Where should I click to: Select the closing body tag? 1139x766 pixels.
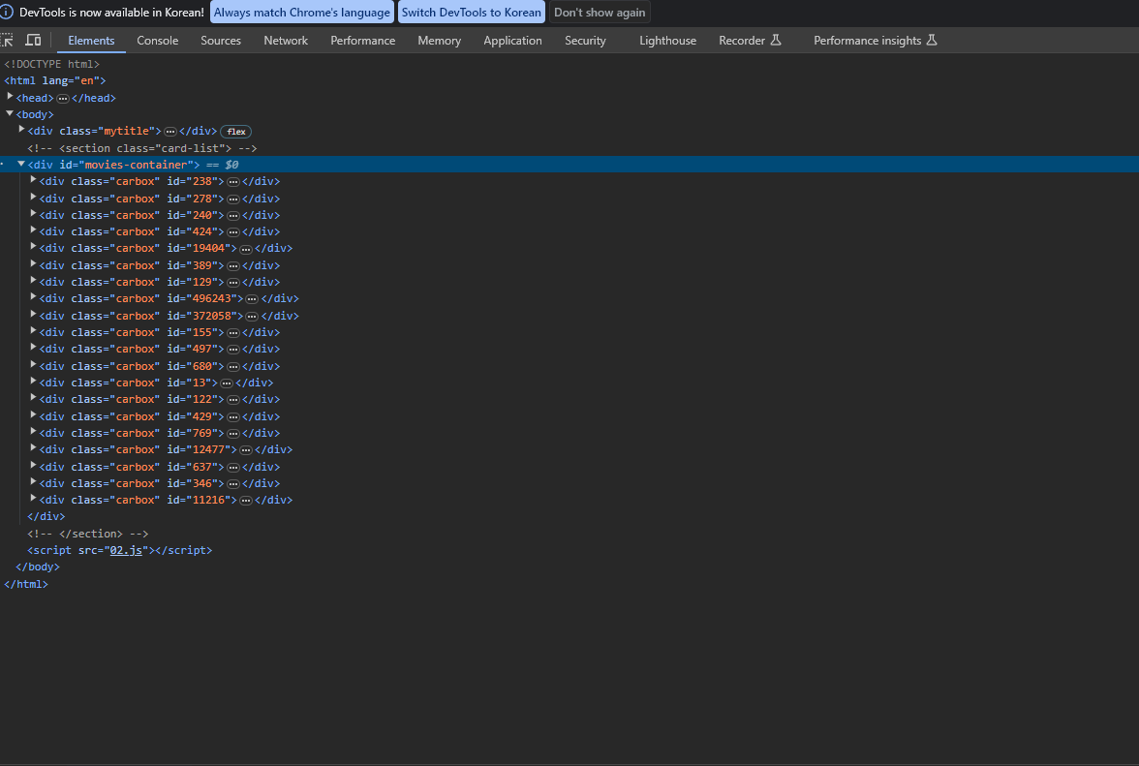[x=38, y=567]
